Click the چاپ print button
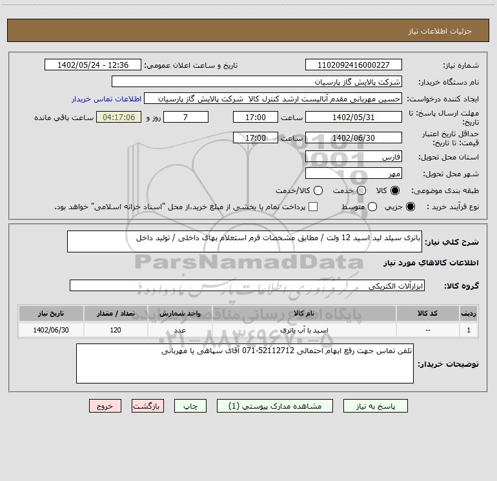 click(190, 406)
